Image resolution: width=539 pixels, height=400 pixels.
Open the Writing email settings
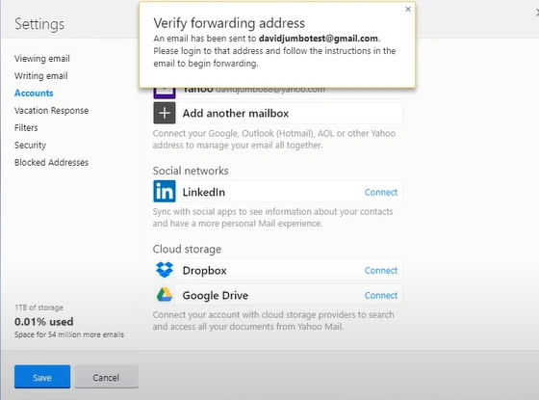point(40,76)
